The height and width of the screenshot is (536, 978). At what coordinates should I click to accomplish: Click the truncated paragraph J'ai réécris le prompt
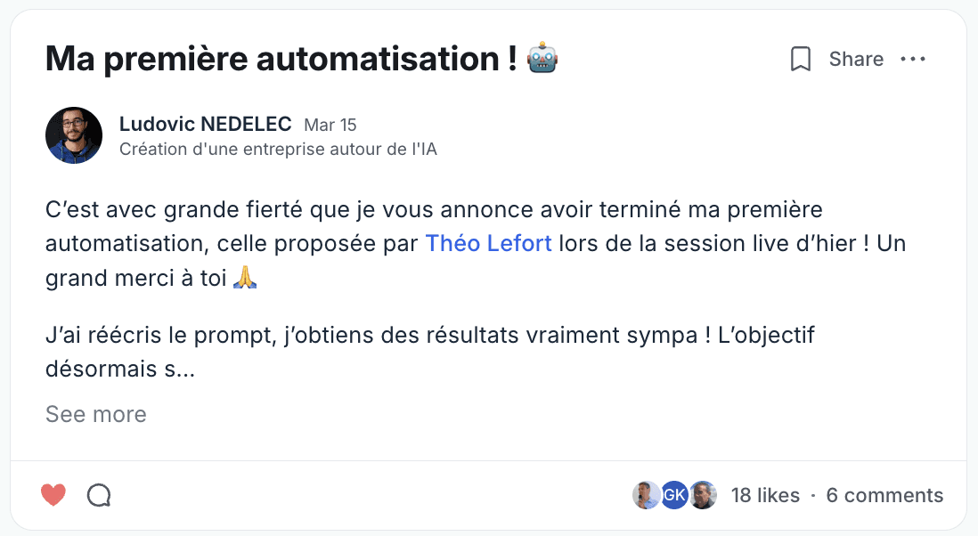click(x=429, y=353)
